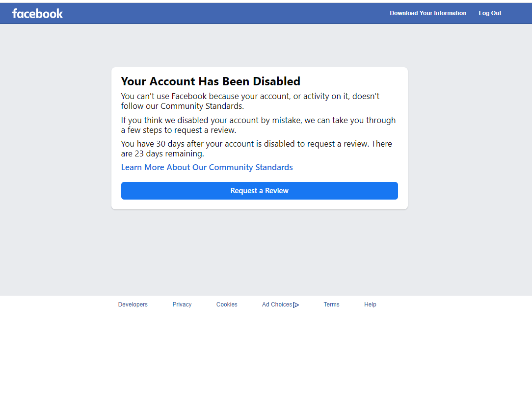This screenshot has width=532, height=407.
Task: Click the Ad Choices triangle icon
Action: pyautogui.click(x=296, y=305)
